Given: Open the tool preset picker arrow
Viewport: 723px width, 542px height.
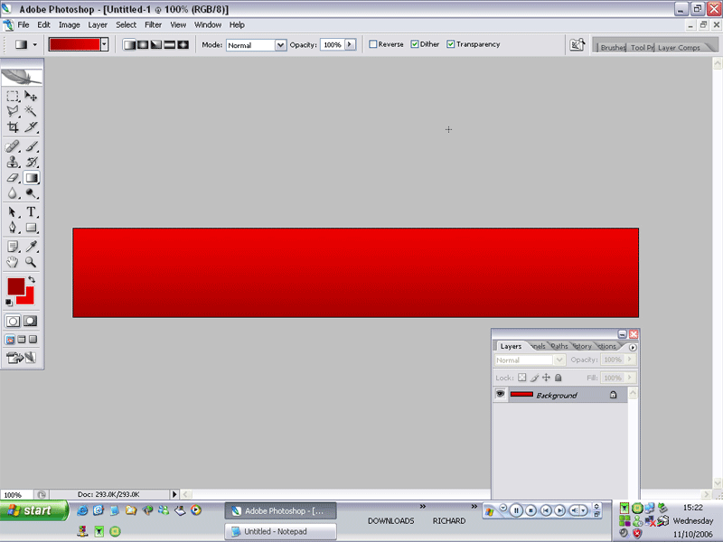Looking at the screenshot, I should click(x=34, y=44).
